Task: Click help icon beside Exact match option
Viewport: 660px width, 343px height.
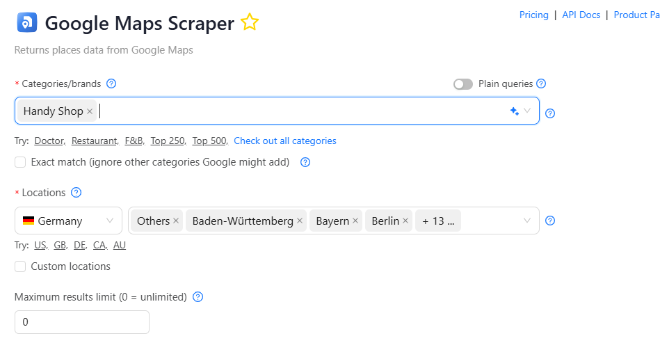Action: click(305, 162)
